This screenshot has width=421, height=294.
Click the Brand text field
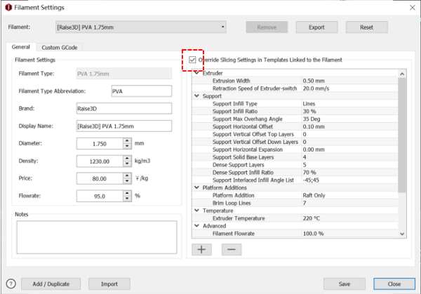123,109
